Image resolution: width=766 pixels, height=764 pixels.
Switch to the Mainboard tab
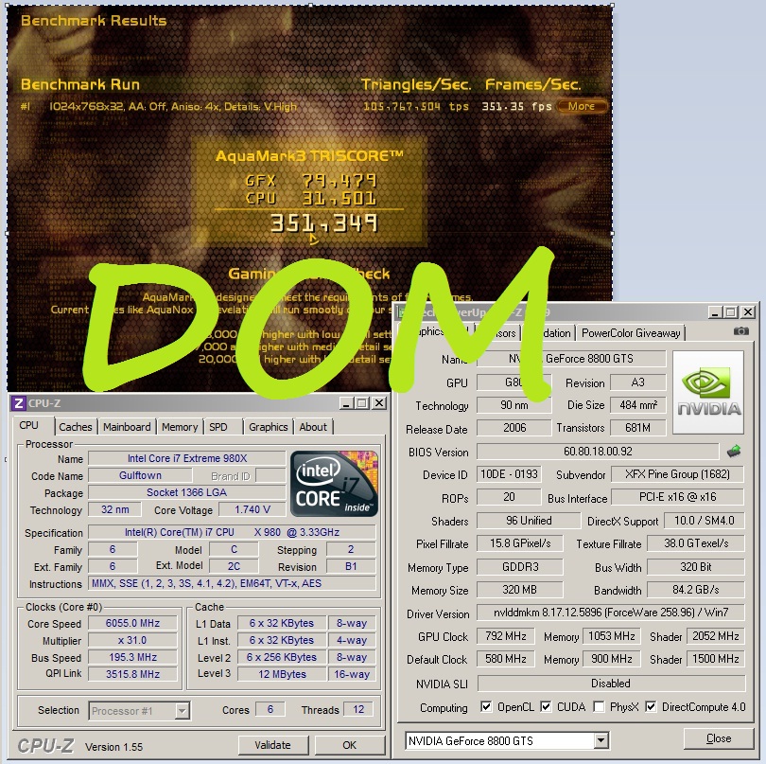coord(127,427)
